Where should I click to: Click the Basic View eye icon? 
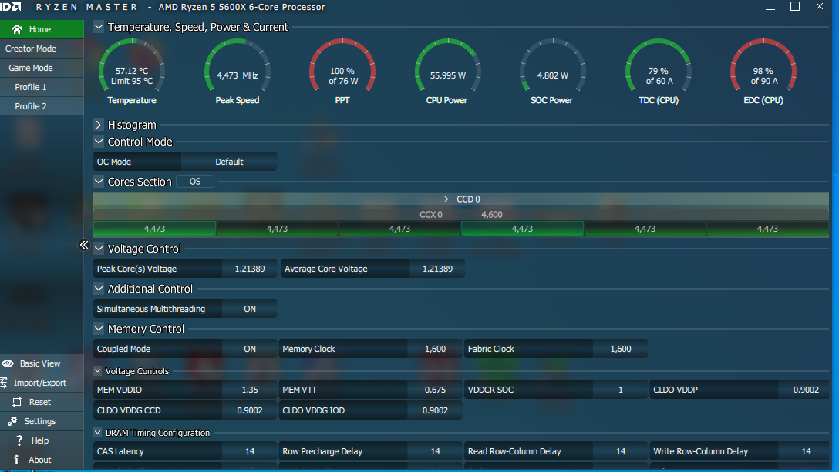pyautogui.click(x=8, y=363)
